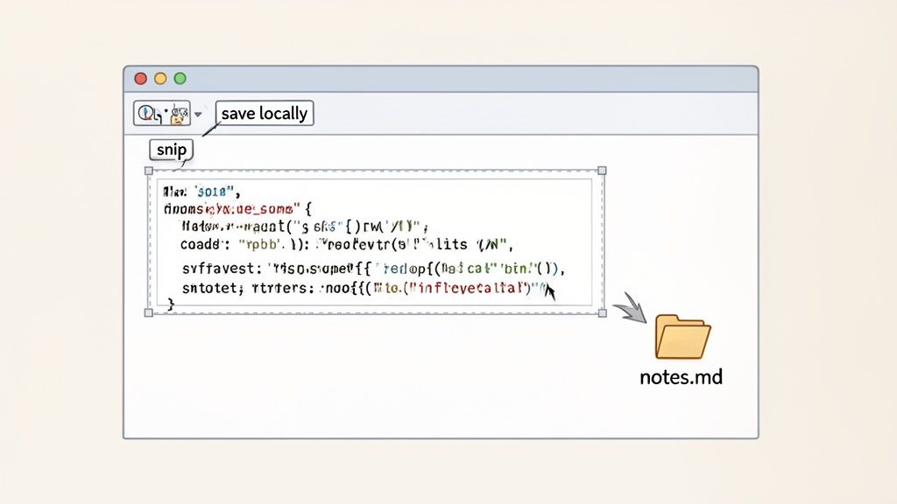Click the save icon beside the dropdown arrow

click(180, 113)
